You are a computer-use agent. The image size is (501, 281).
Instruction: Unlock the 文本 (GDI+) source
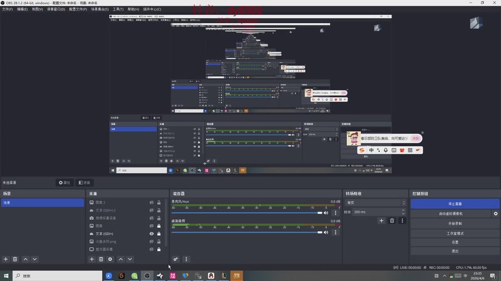pos(159,234)
